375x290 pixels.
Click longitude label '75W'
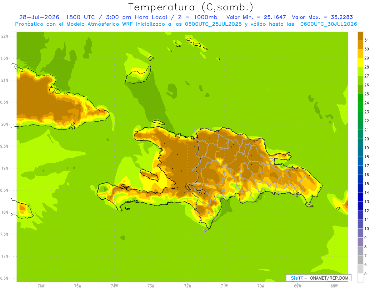coord(77,286)
